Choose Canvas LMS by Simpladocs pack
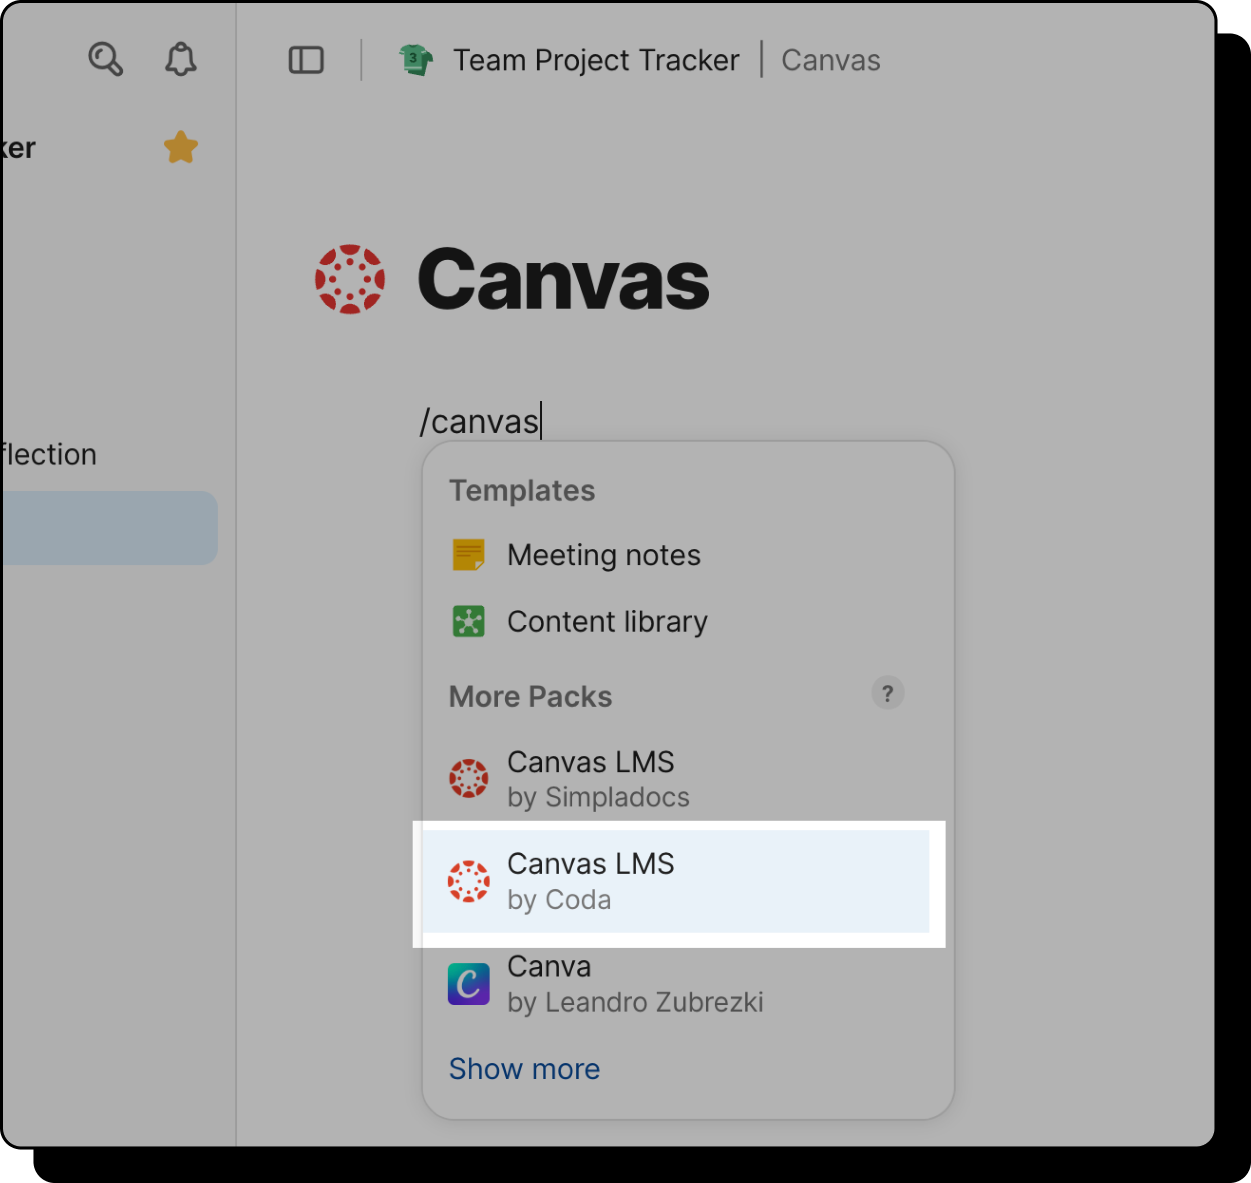The height and width of the screenshot is (1183, 1251). pos(675,779)
